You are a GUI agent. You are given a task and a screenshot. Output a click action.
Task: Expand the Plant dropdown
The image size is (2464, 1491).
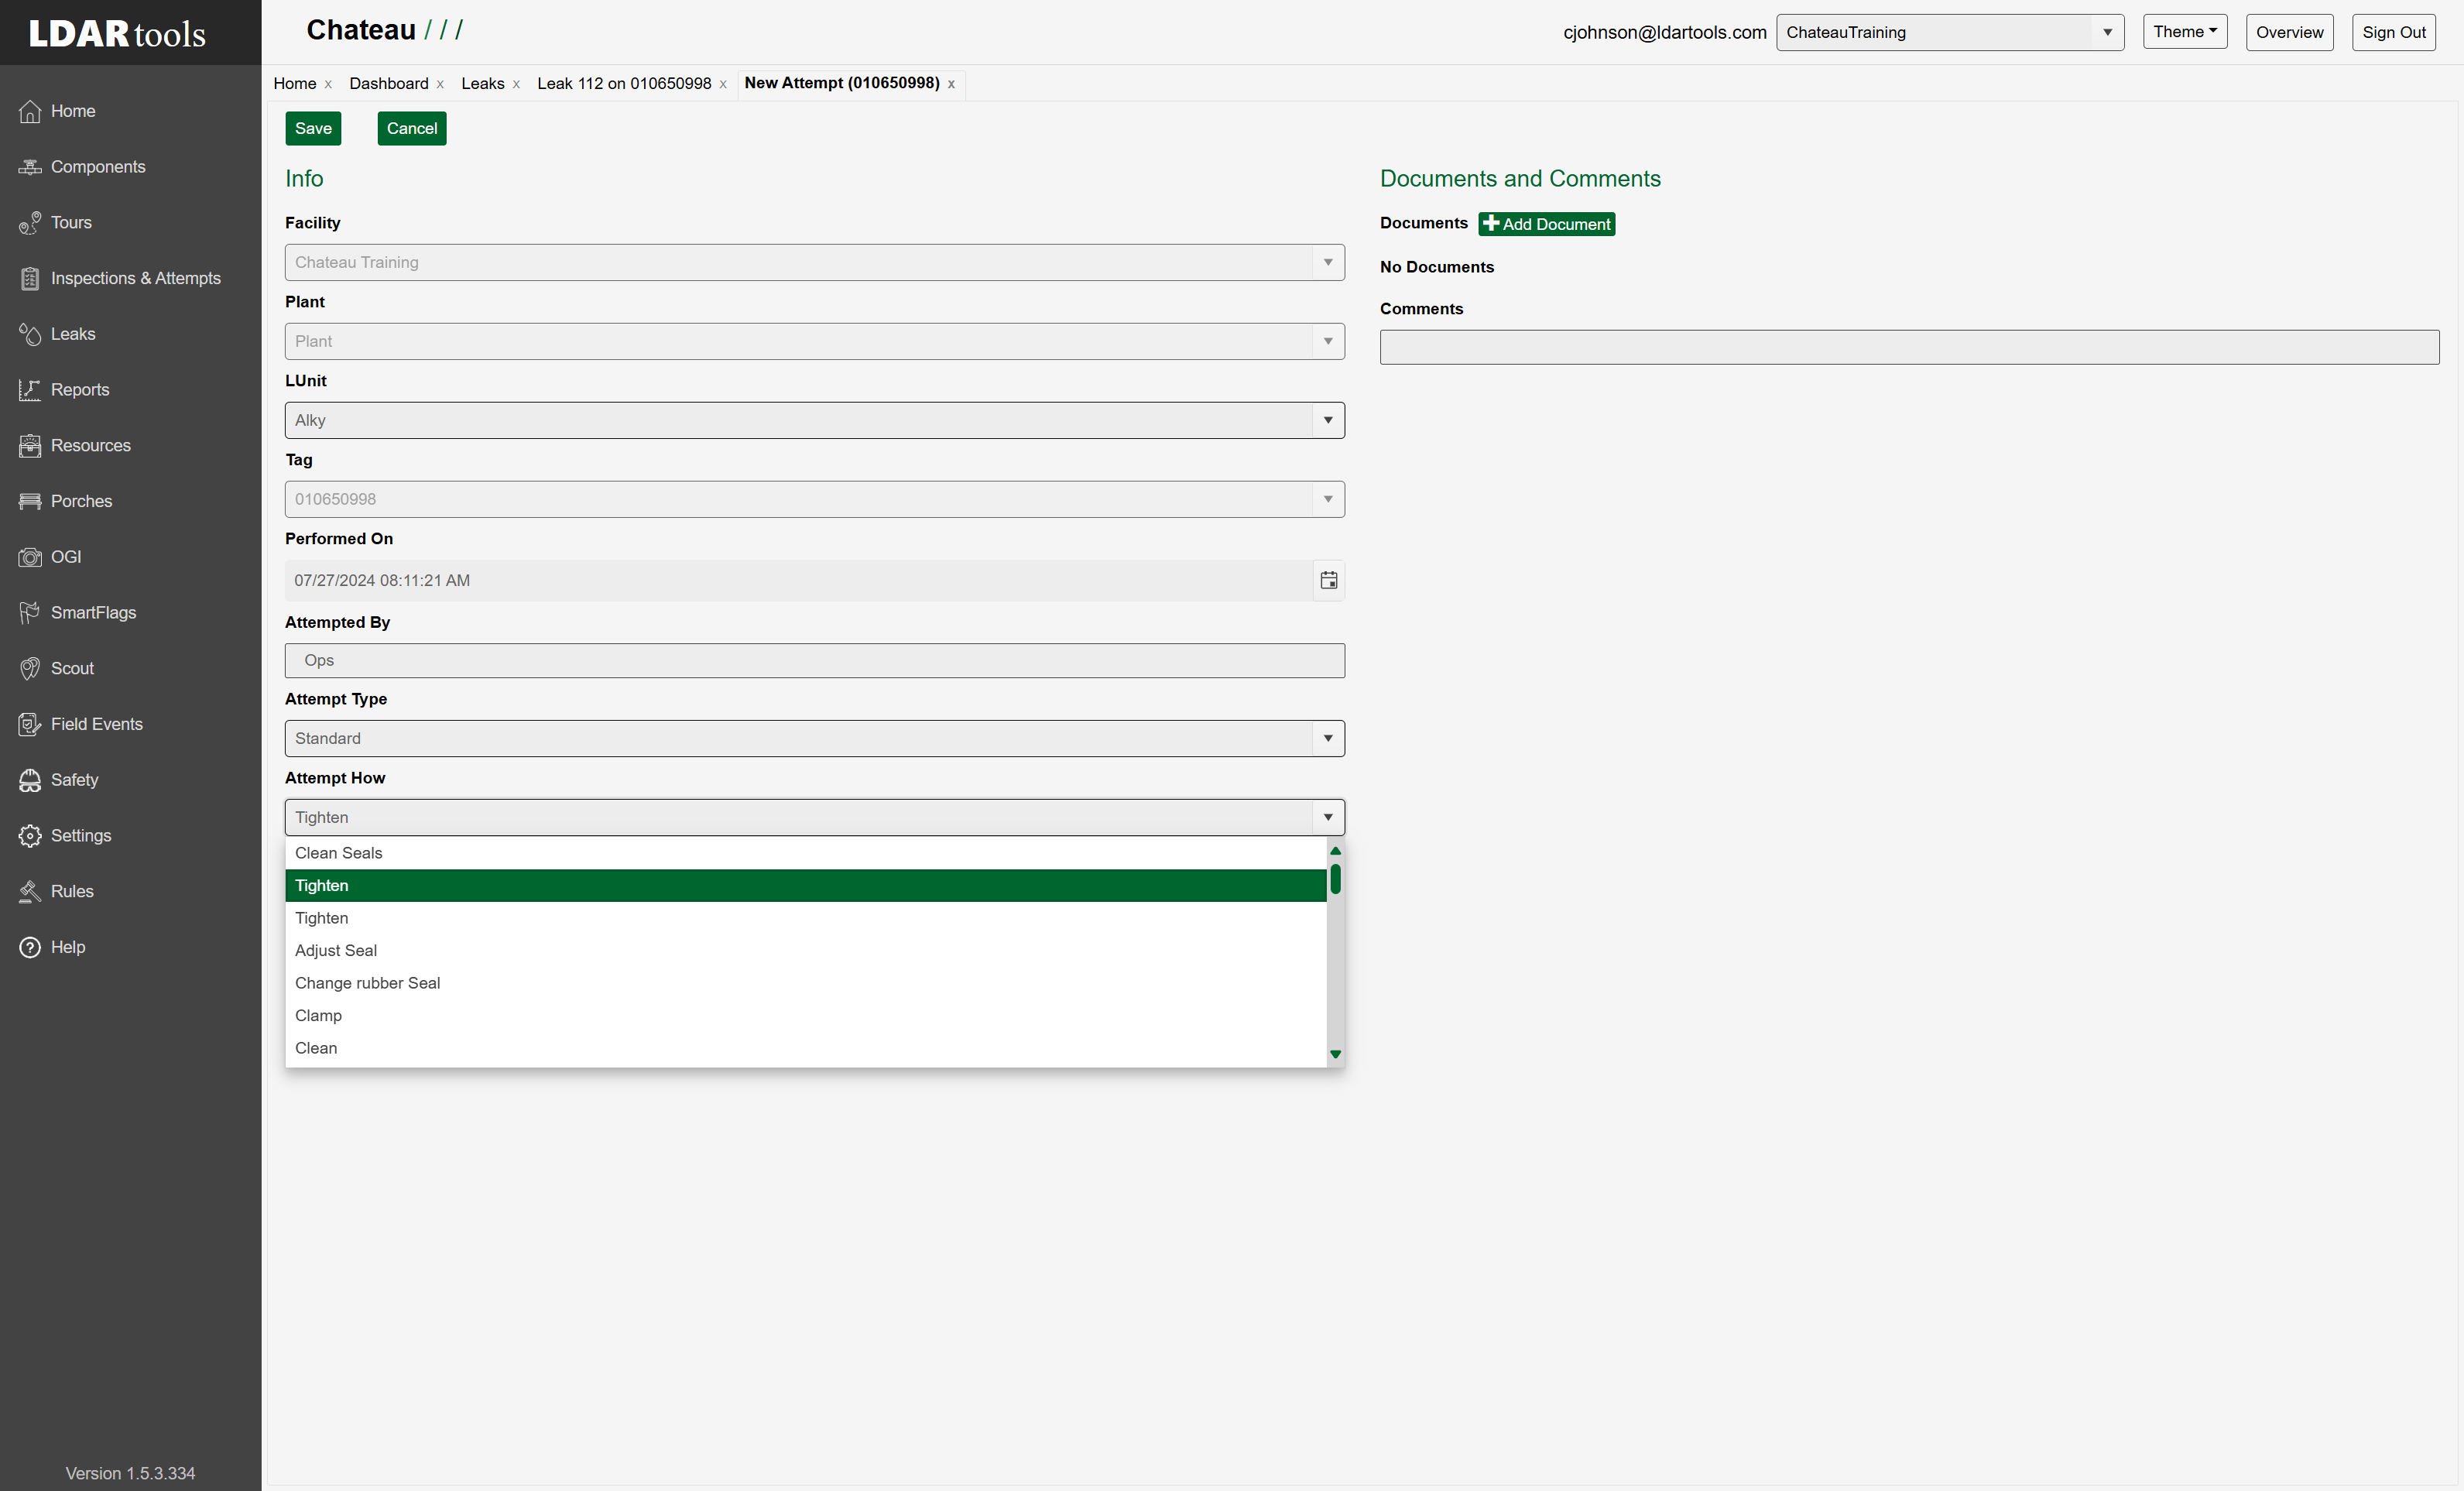[x=1328, y=341]
